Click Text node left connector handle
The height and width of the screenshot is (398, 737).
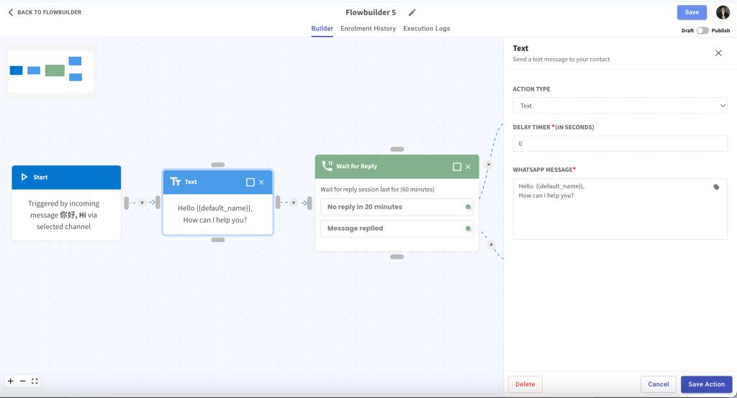pos(158,203)
